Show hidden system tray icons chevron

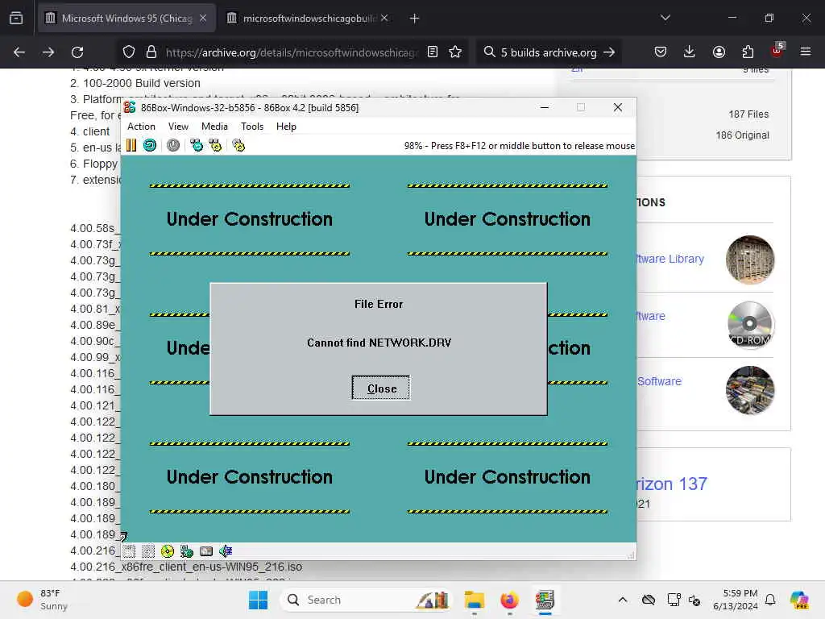click(x=623, y=600)
